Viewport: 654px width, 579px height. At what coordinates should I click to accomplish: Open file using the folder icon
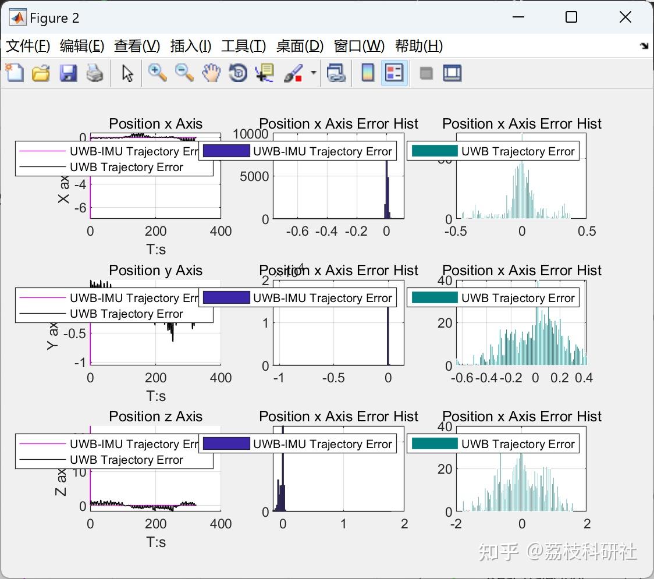(x=41, y=73)
